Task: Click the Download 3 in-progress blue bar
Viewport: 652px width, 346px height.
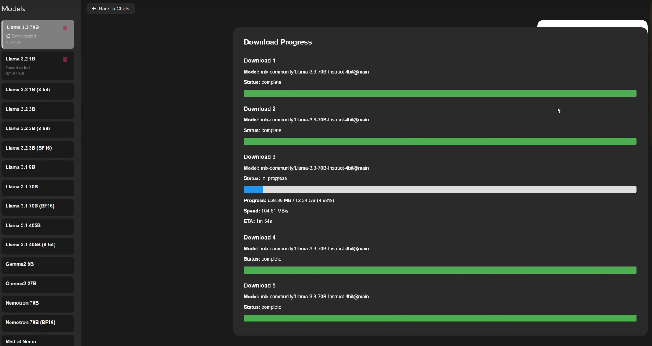Action: 253,189
